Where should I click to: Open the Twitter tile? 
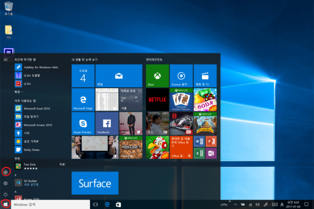pyautogui.click(x=131, y=123)
